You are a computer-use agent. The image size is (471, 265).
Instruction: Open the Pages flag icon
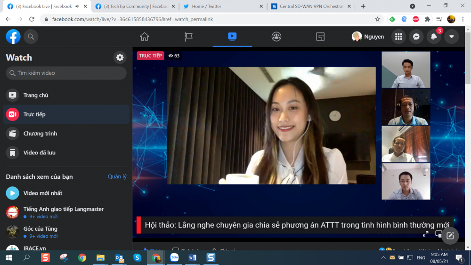pyautogui.click(x=188, y=37)
